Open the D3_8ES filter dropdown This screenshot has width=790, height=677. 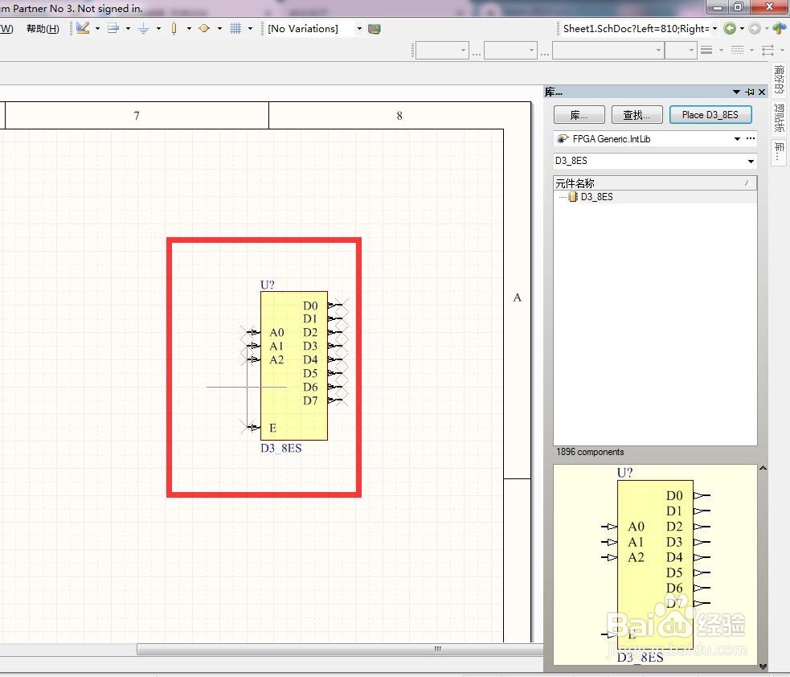pos(751,162)
